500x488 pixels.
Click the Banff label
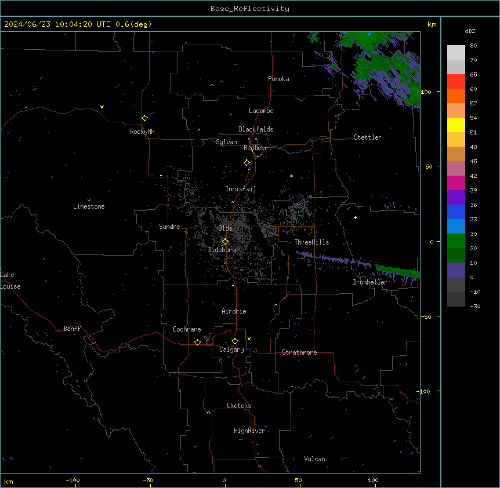[72, 329]
